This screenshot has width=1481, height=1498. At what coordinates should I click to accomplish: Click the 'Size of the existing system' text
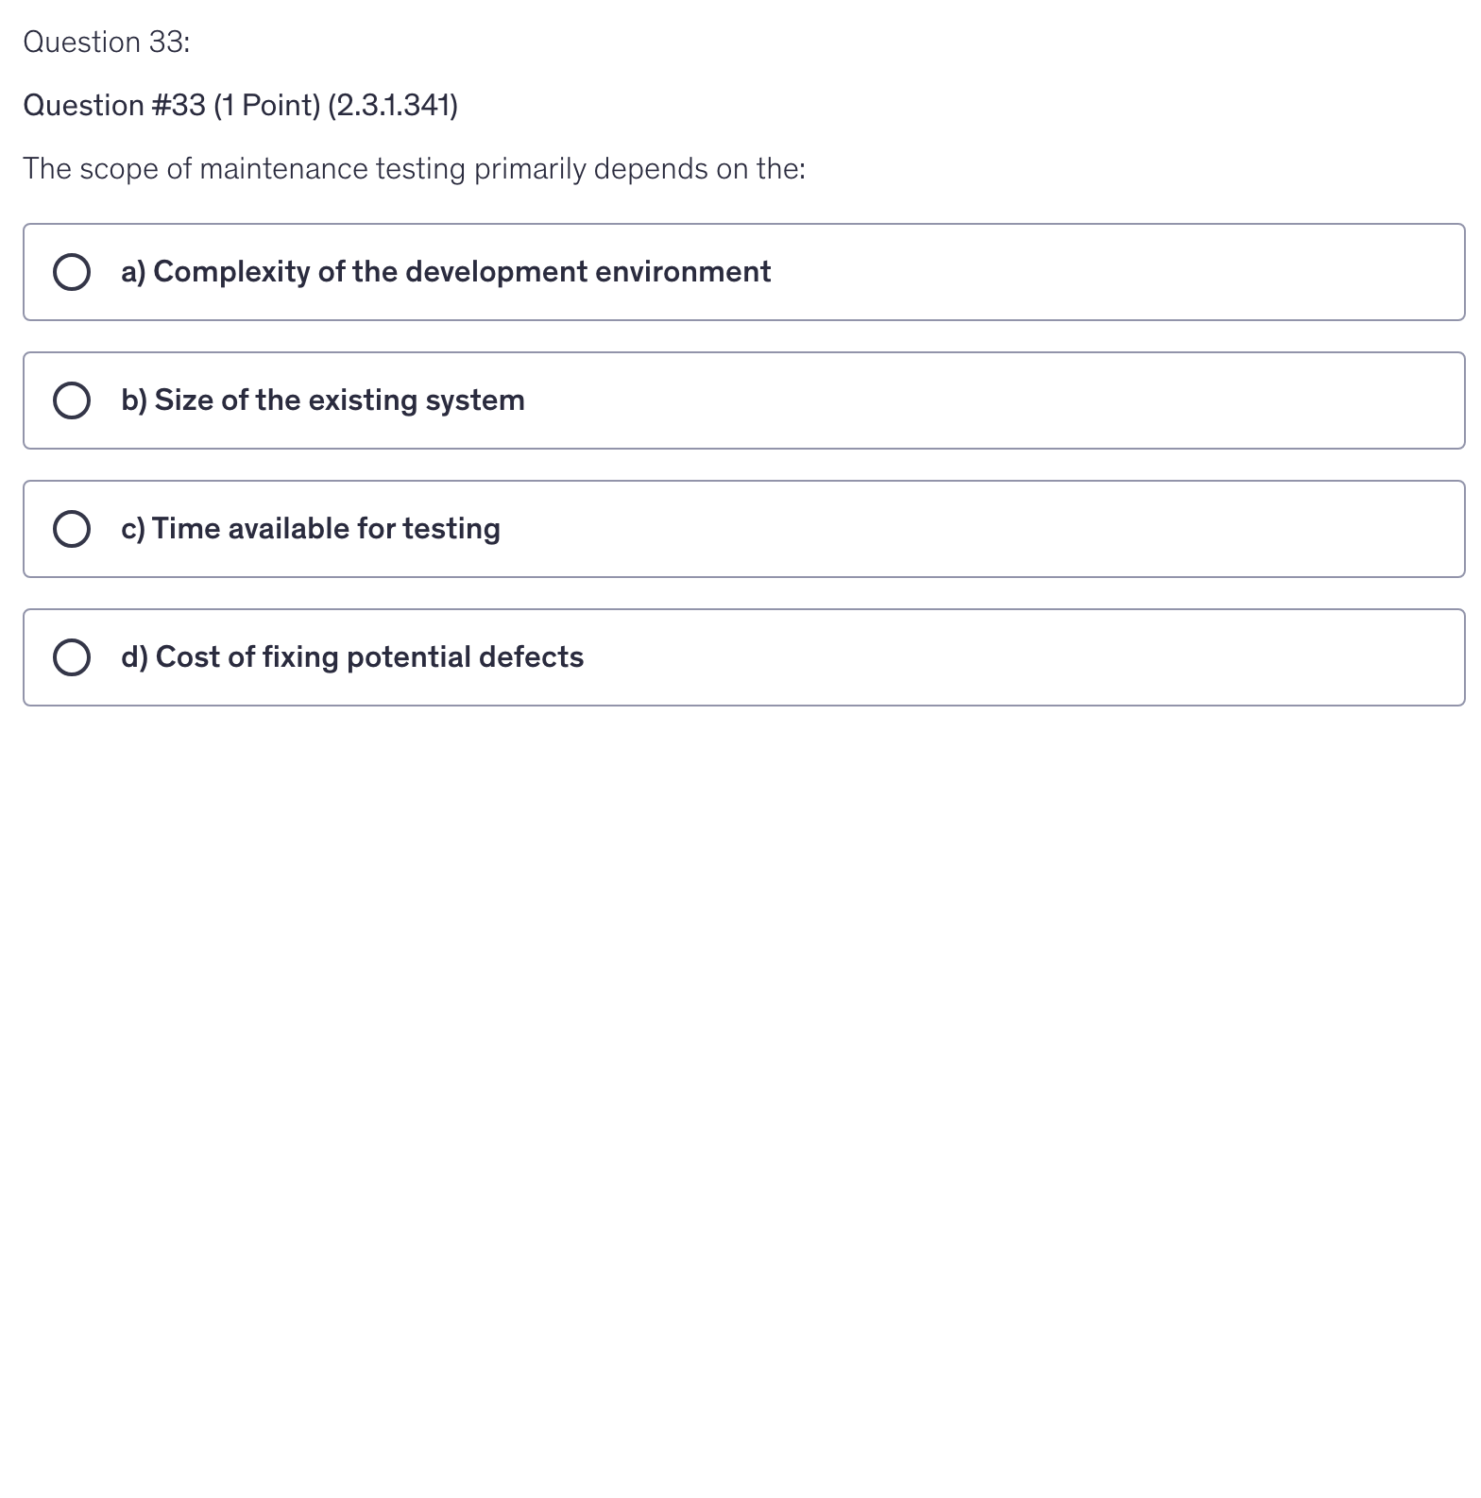[339, 400]
